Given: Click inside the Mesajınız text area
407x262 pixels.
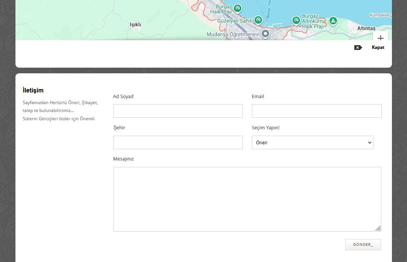Looking at the screenshot, I should [x=247, y=199].
